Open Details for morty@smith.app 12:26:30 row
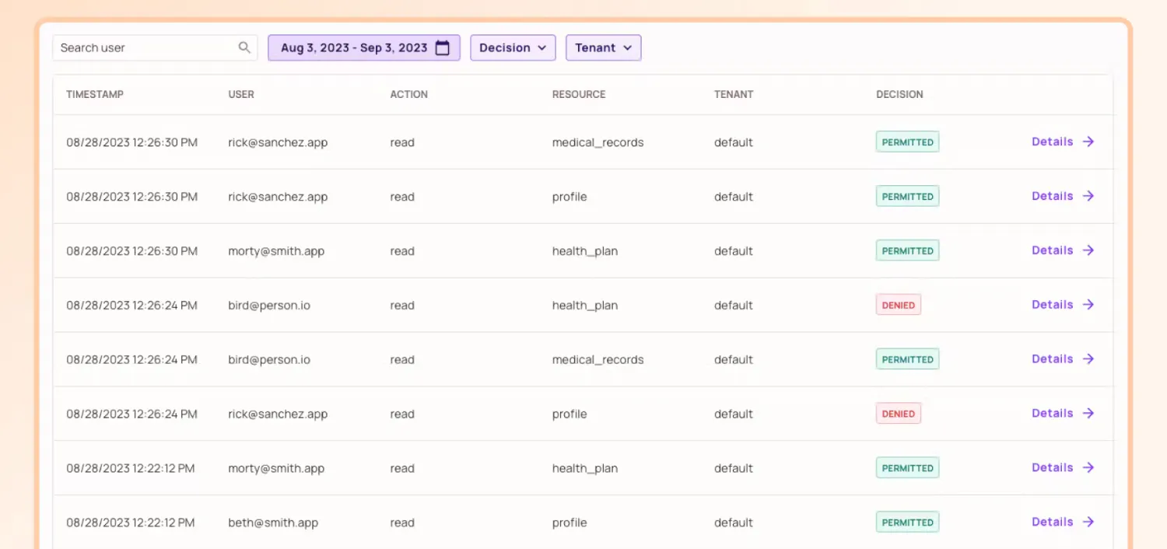The width and height of the screenshot is (1167, 549). coord(1063,250)
